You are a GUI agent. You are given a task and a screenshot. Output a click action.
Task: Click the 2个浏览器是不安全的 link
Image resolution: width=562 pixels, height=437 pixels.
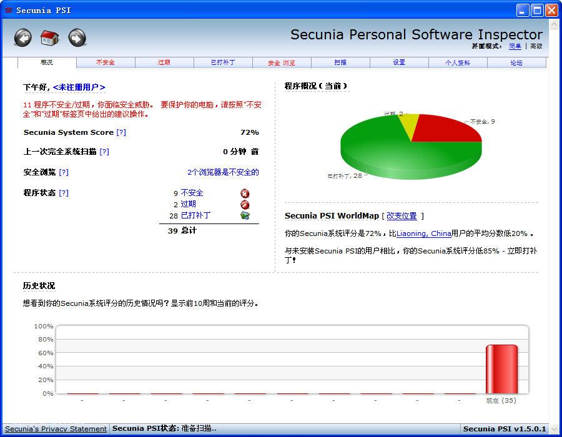coord(223,172)
